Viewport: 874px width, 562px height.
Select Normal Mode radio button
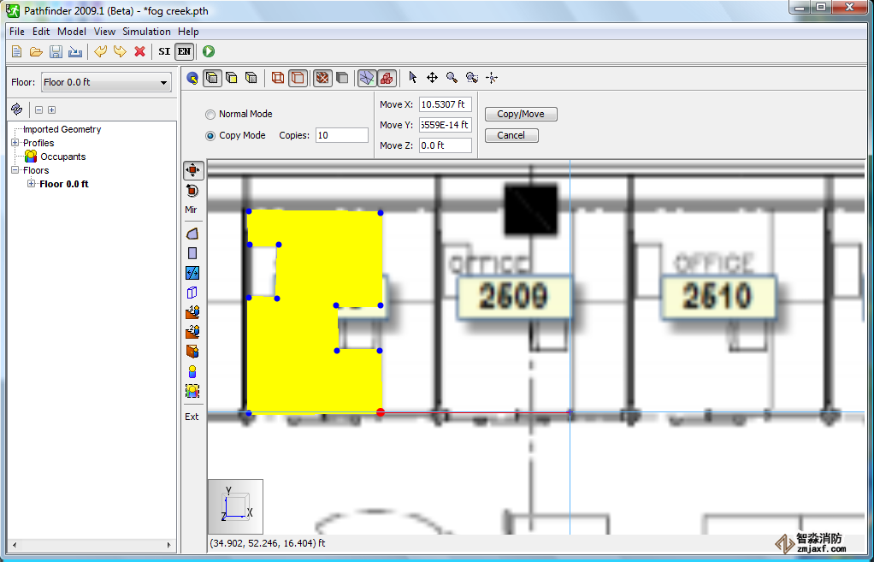click(210, 115)
